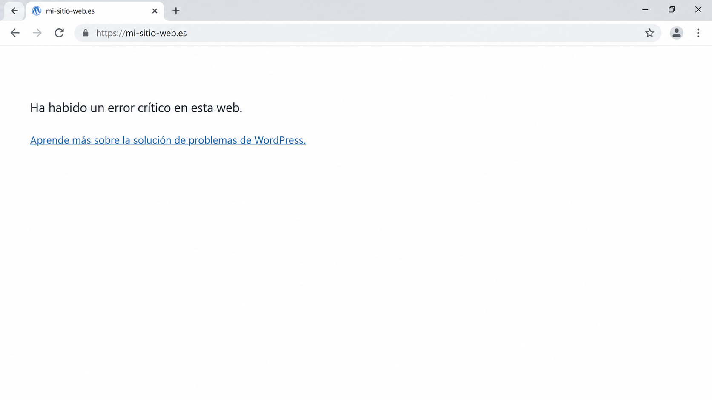View site security via padlock icon
This screenshot has width=712, height=400.
click(86, 33)
